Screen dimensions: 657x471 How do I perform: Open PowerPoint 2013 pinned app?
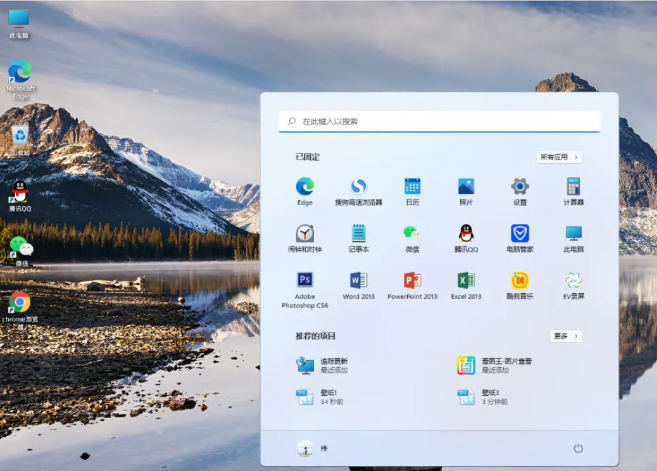413,280
